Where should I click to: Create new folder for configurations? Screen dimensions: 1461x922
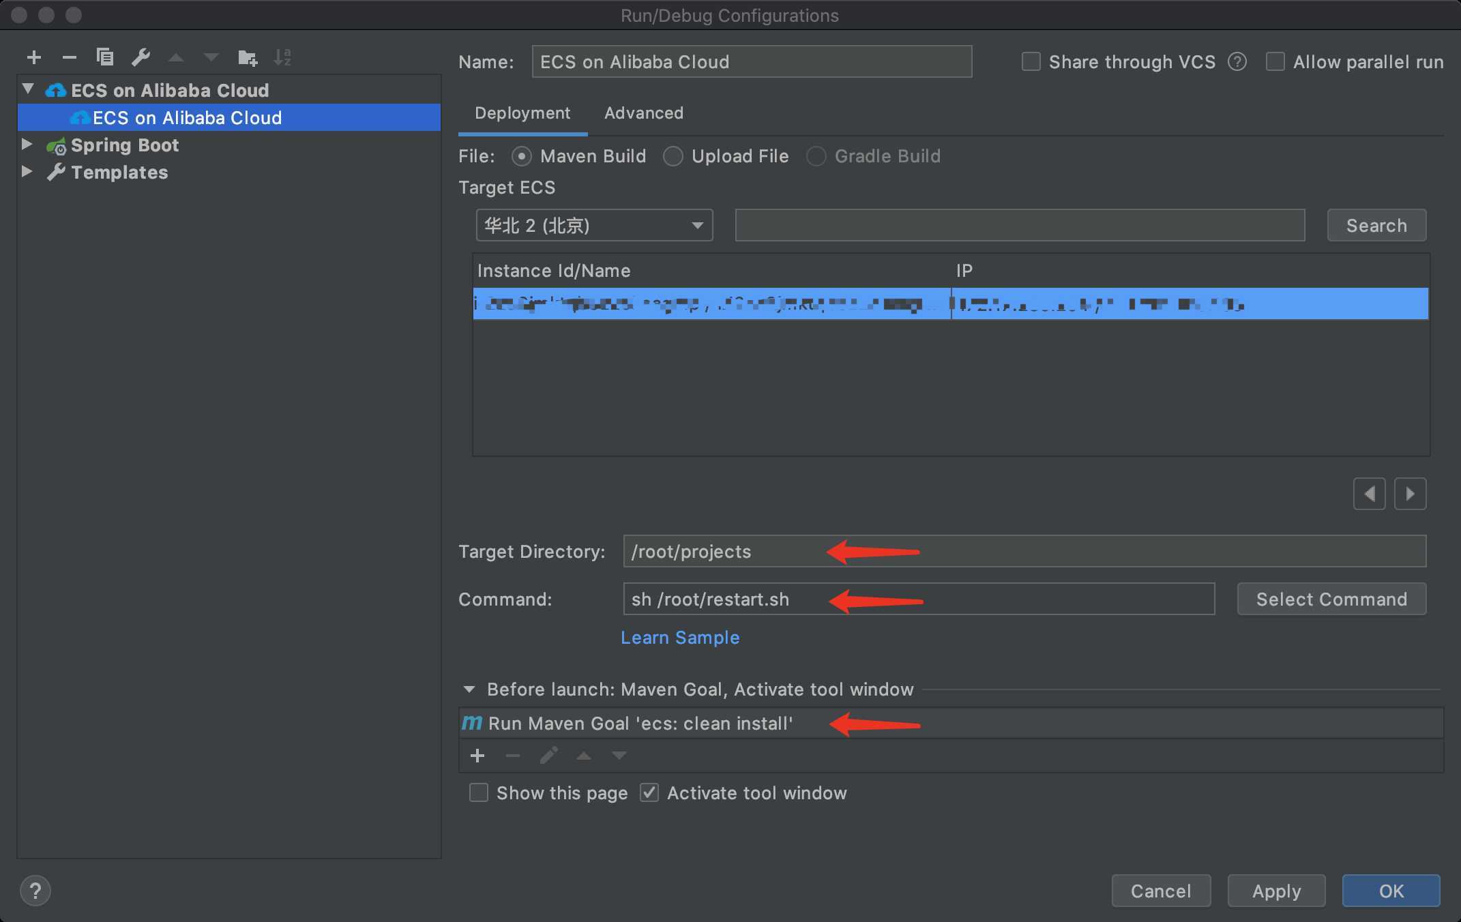click(247, 58)
